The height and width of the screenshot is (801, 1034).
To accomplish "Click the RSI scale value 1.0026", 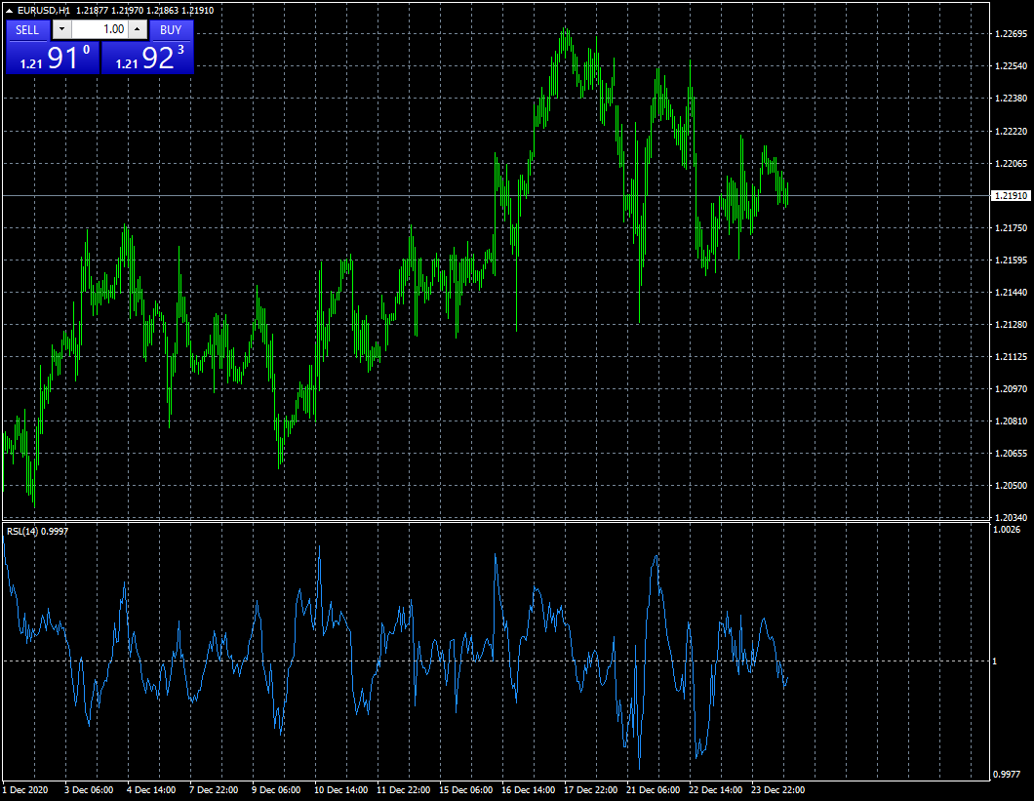I will [1007, 529].
